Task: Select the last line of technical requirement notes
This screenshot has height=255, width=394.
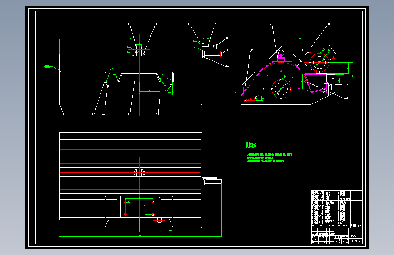Action: (x=265, y=161)
